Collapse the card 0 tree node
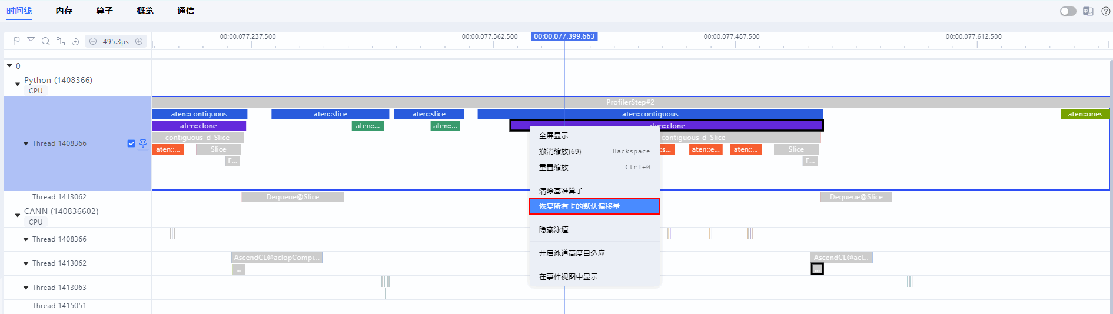The width and height of the screenshot is (1113, 314). pyautogui.click(x=9, y=66)
